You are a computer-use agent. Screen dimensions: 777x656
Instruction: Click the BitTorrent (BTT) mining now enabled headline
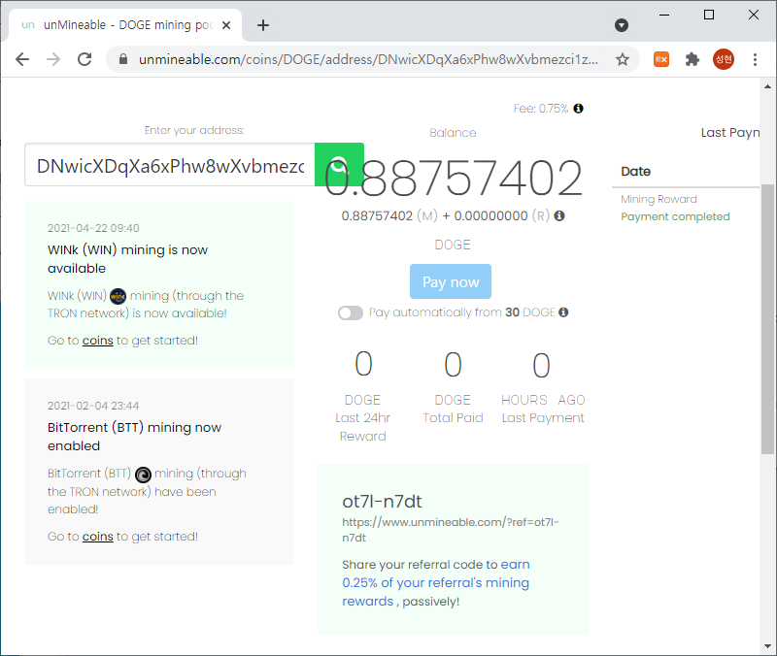(x=134, y=436)
